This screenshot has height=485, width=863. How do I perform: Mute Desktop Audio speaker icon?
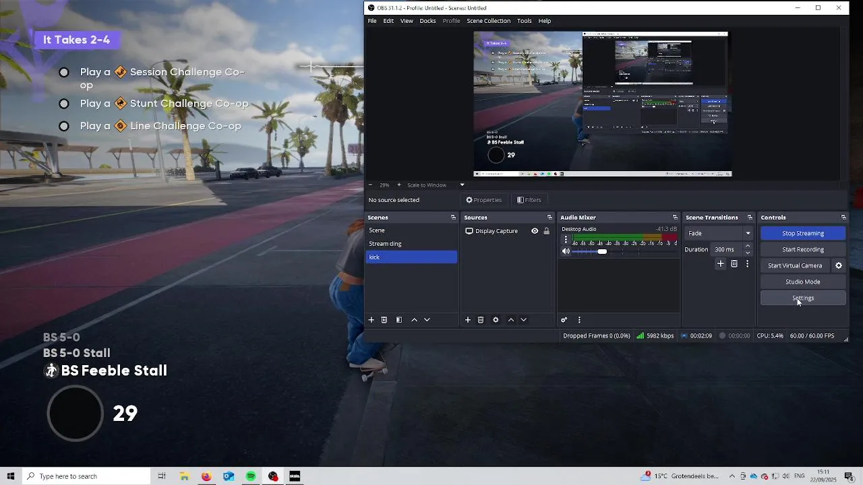tap(566, 251)
